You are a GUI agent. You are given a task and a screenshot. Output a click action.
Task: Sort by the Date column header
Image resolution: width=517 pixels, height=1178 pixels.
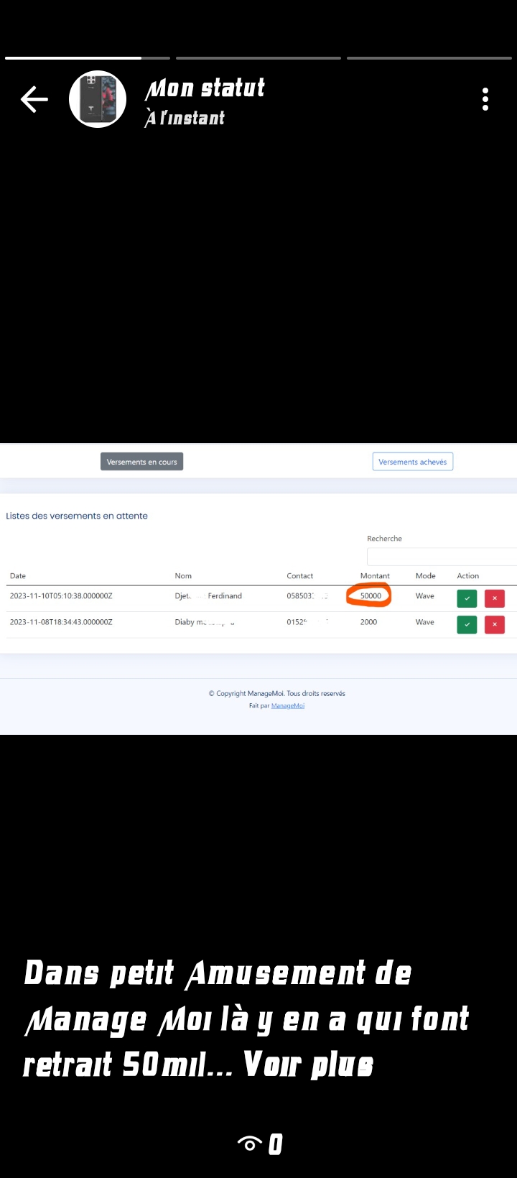click(18, 576)
